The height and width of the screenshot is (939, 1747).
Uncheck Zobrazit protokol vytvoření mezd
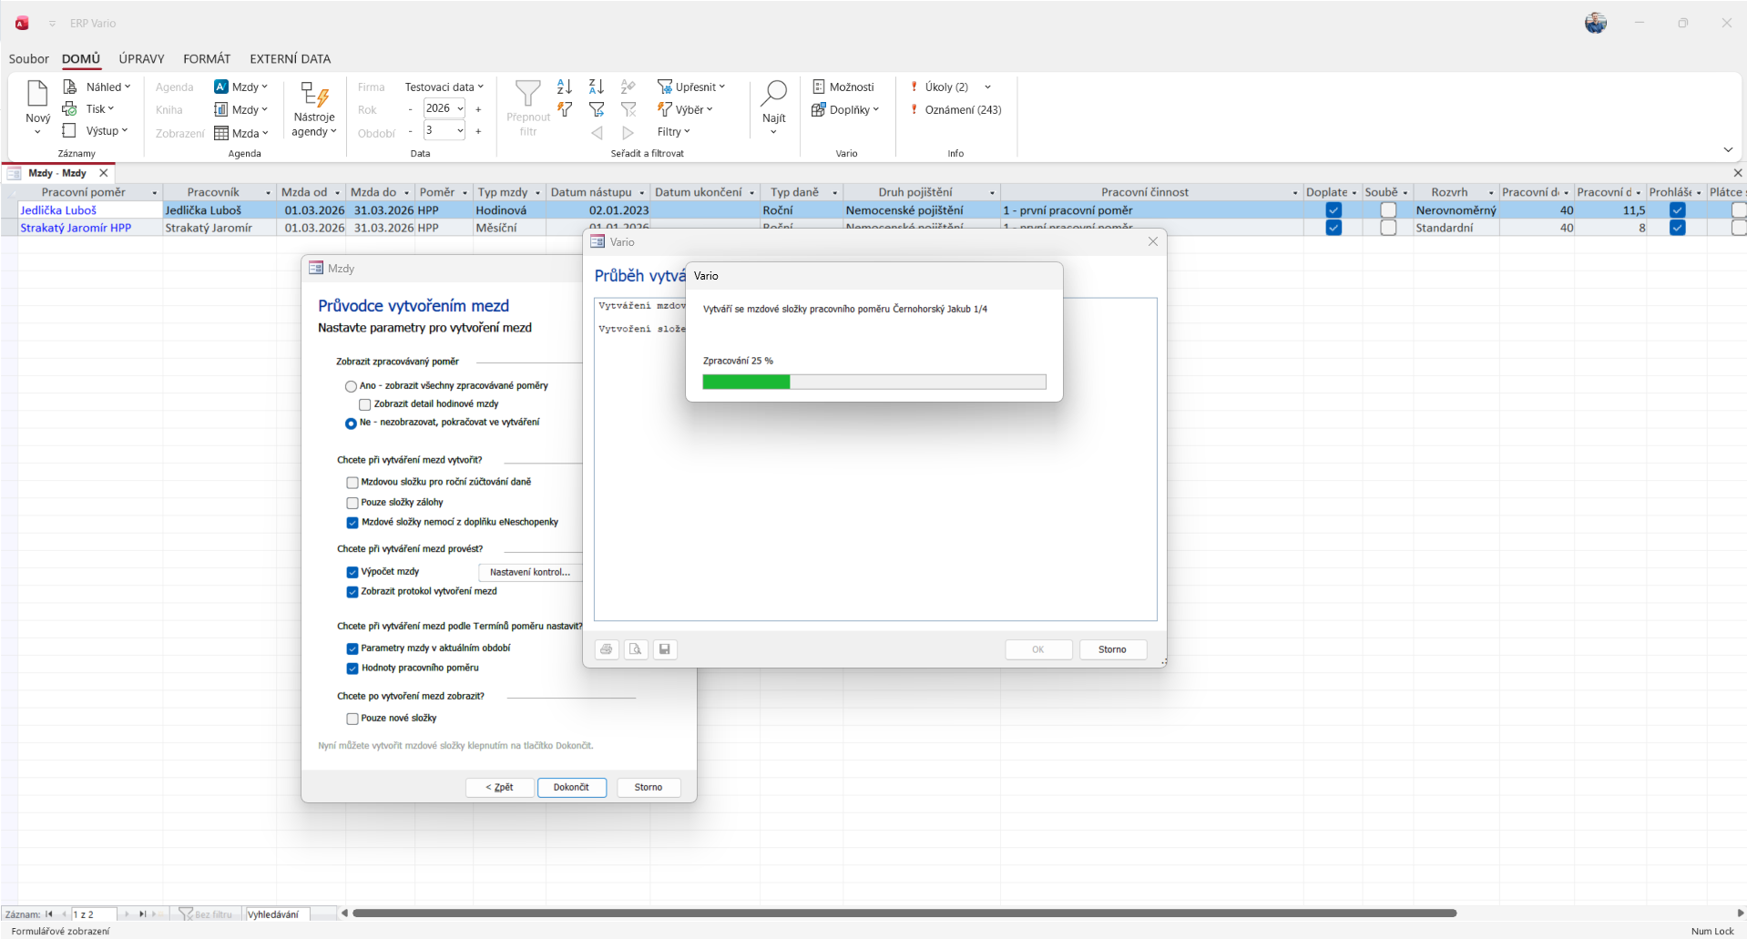click(352, 592)
